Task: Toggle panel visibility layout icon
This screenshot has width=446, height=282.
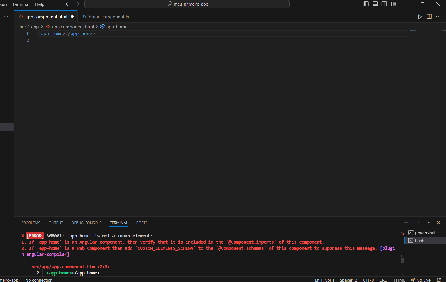Action: click(375, 4)
